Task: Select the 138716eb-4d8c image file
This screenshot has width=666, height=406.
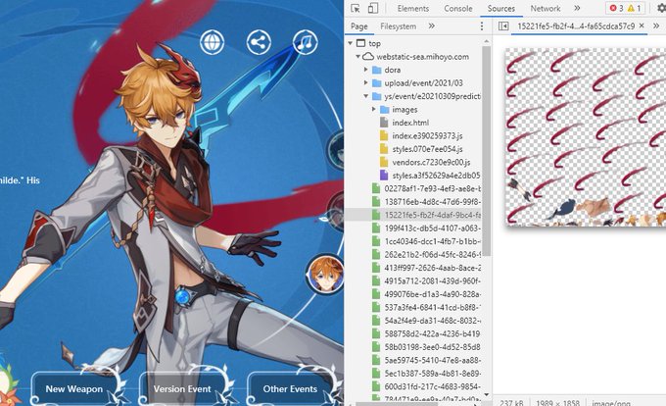Action: (432, 202)
